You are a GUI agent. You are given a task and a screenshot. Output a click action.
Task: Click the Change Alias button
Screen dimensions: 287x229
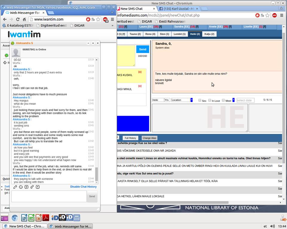(149, 138)
